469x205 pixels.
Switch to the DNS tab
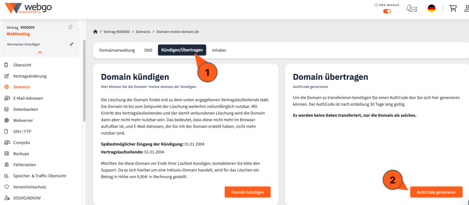[148, 50]
